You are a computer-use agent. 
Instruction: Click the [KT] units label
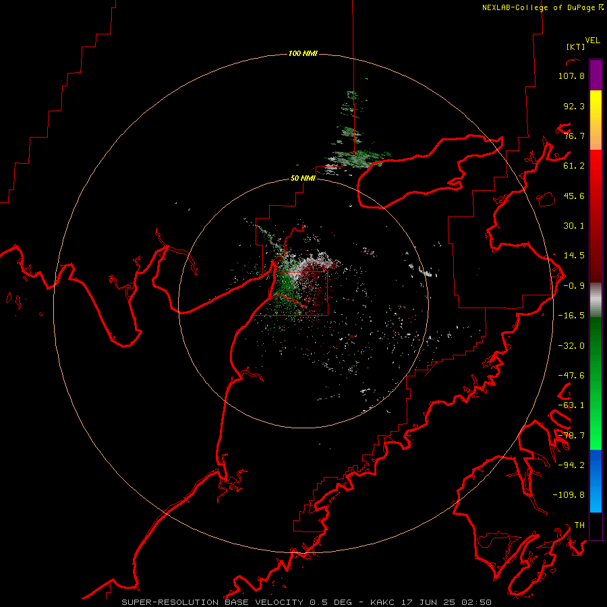coord(576,47)
